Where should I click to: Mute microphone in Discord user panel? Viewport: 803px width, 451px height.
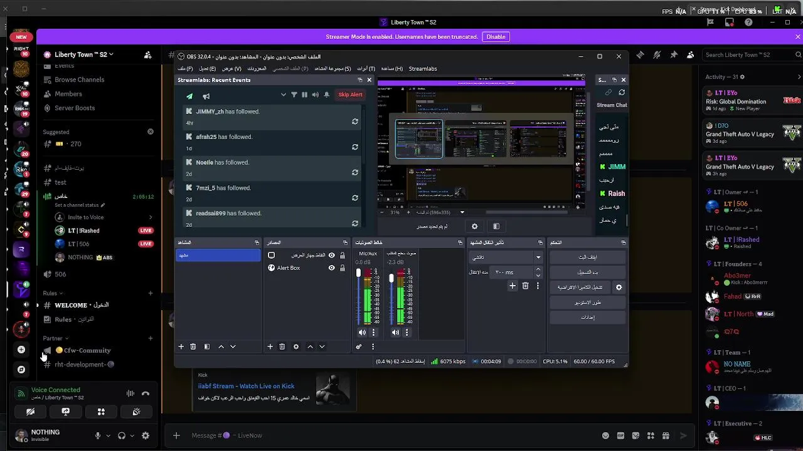point(97,435)
